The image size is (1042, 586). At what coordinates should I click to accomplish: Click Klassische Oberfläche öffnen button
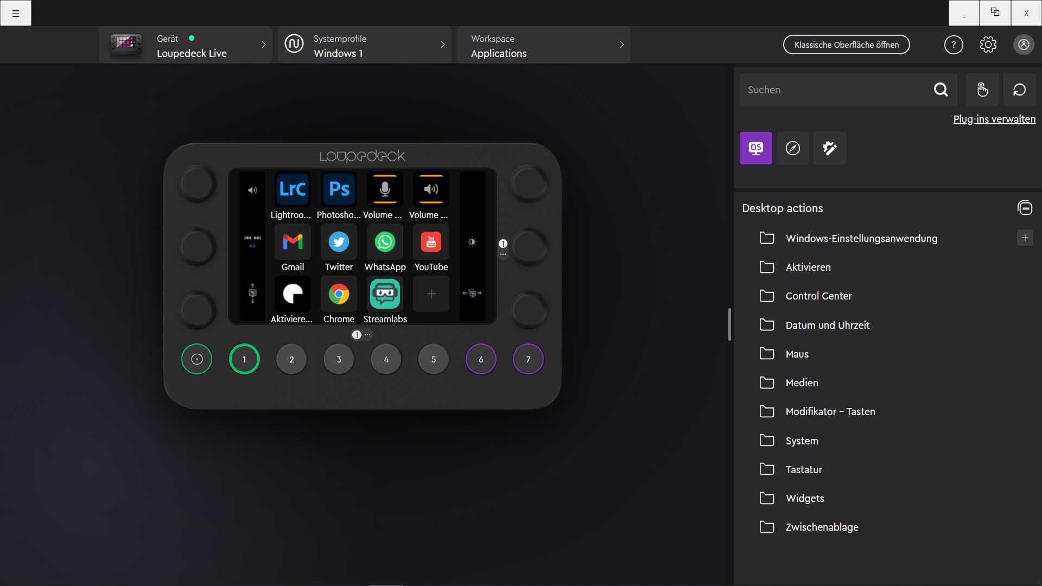pyautogui.click(x=847, y=44)
